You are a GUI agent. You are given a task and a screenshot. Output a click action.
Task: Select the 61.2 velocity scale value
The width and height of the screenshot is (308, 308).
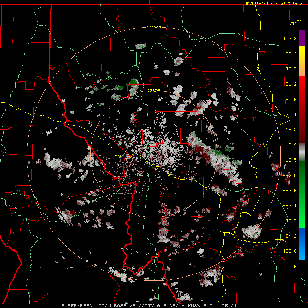[x=291, y=84]
